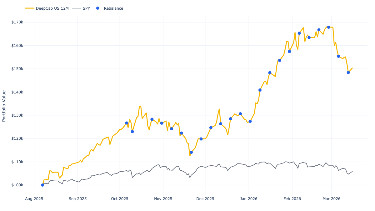
Task: Click the October rebalance dot near $123k
Action: (x=132, y=132)
